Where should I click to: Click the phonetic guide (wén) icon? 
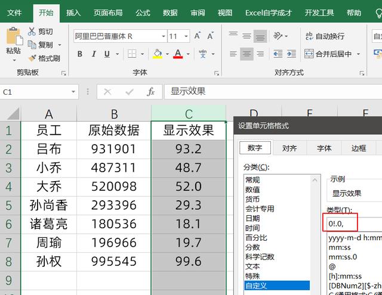click(202, 54)
